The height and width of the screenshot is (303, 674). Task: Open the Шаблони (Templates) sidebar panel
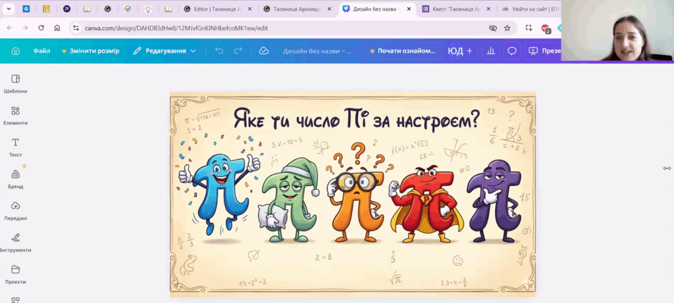(x=15, y=83)
